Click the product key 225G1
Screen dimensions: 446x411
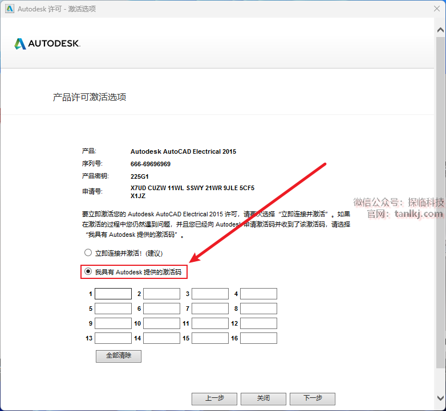tap(139, 176)
